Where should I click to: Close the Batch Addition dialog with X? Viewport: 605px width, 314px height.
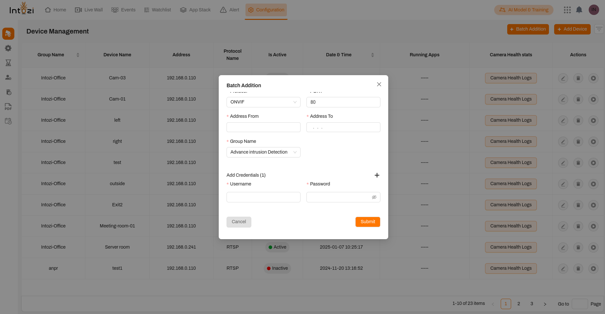click(379, 84)
